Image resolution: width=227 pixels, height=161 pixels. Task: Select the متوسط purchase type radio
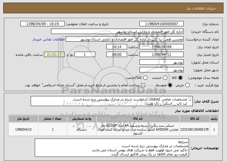point(170,85)
